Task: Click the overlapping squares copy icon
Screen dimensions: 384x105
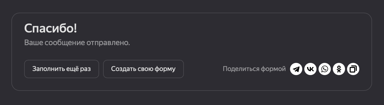Action: tap(353, 69)
